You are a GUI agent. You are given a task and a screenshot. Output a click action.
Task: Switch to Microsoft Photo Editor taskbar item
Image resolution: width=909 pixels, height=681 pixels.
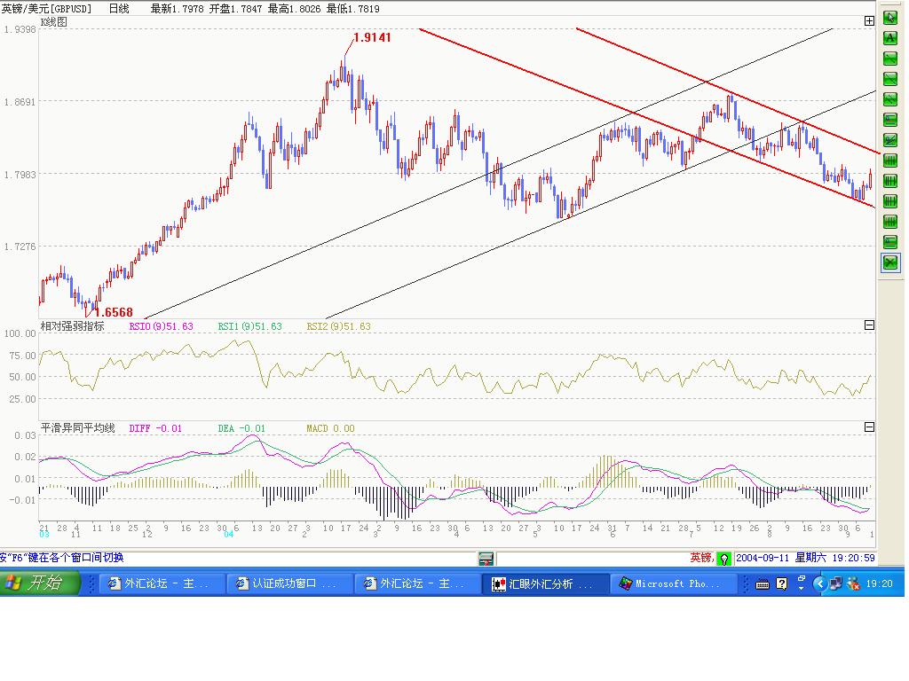click(x=673, y=583)
